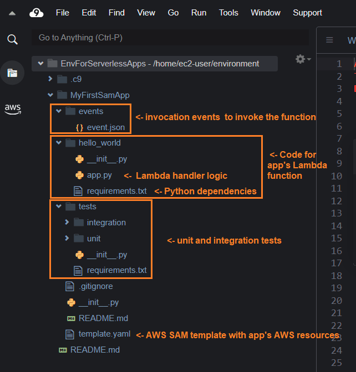
Task: Select the unit folder name
Action: point(94,239)
